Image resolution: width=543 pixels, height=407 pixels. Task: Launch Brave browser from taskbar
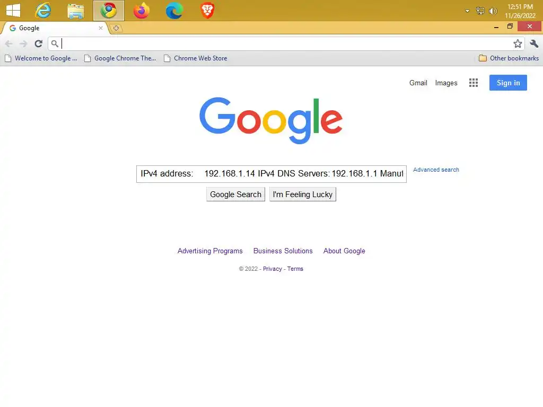[x=207, y=11]
